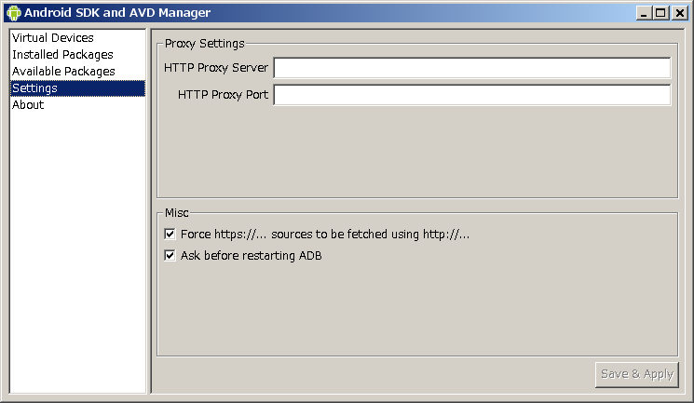694x403 pixels.
Task: Select the Settings sidebar entry
Action: point(77,88)
